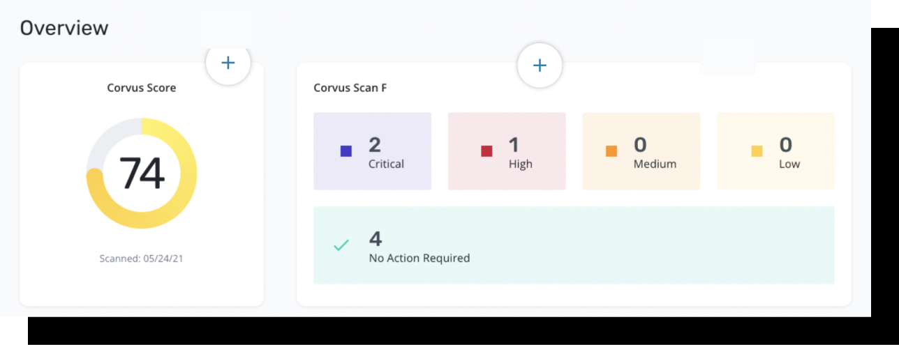The image size is (899, 345).
Task: Click the plus button above Corvus Score
Action: coord(228,63)
